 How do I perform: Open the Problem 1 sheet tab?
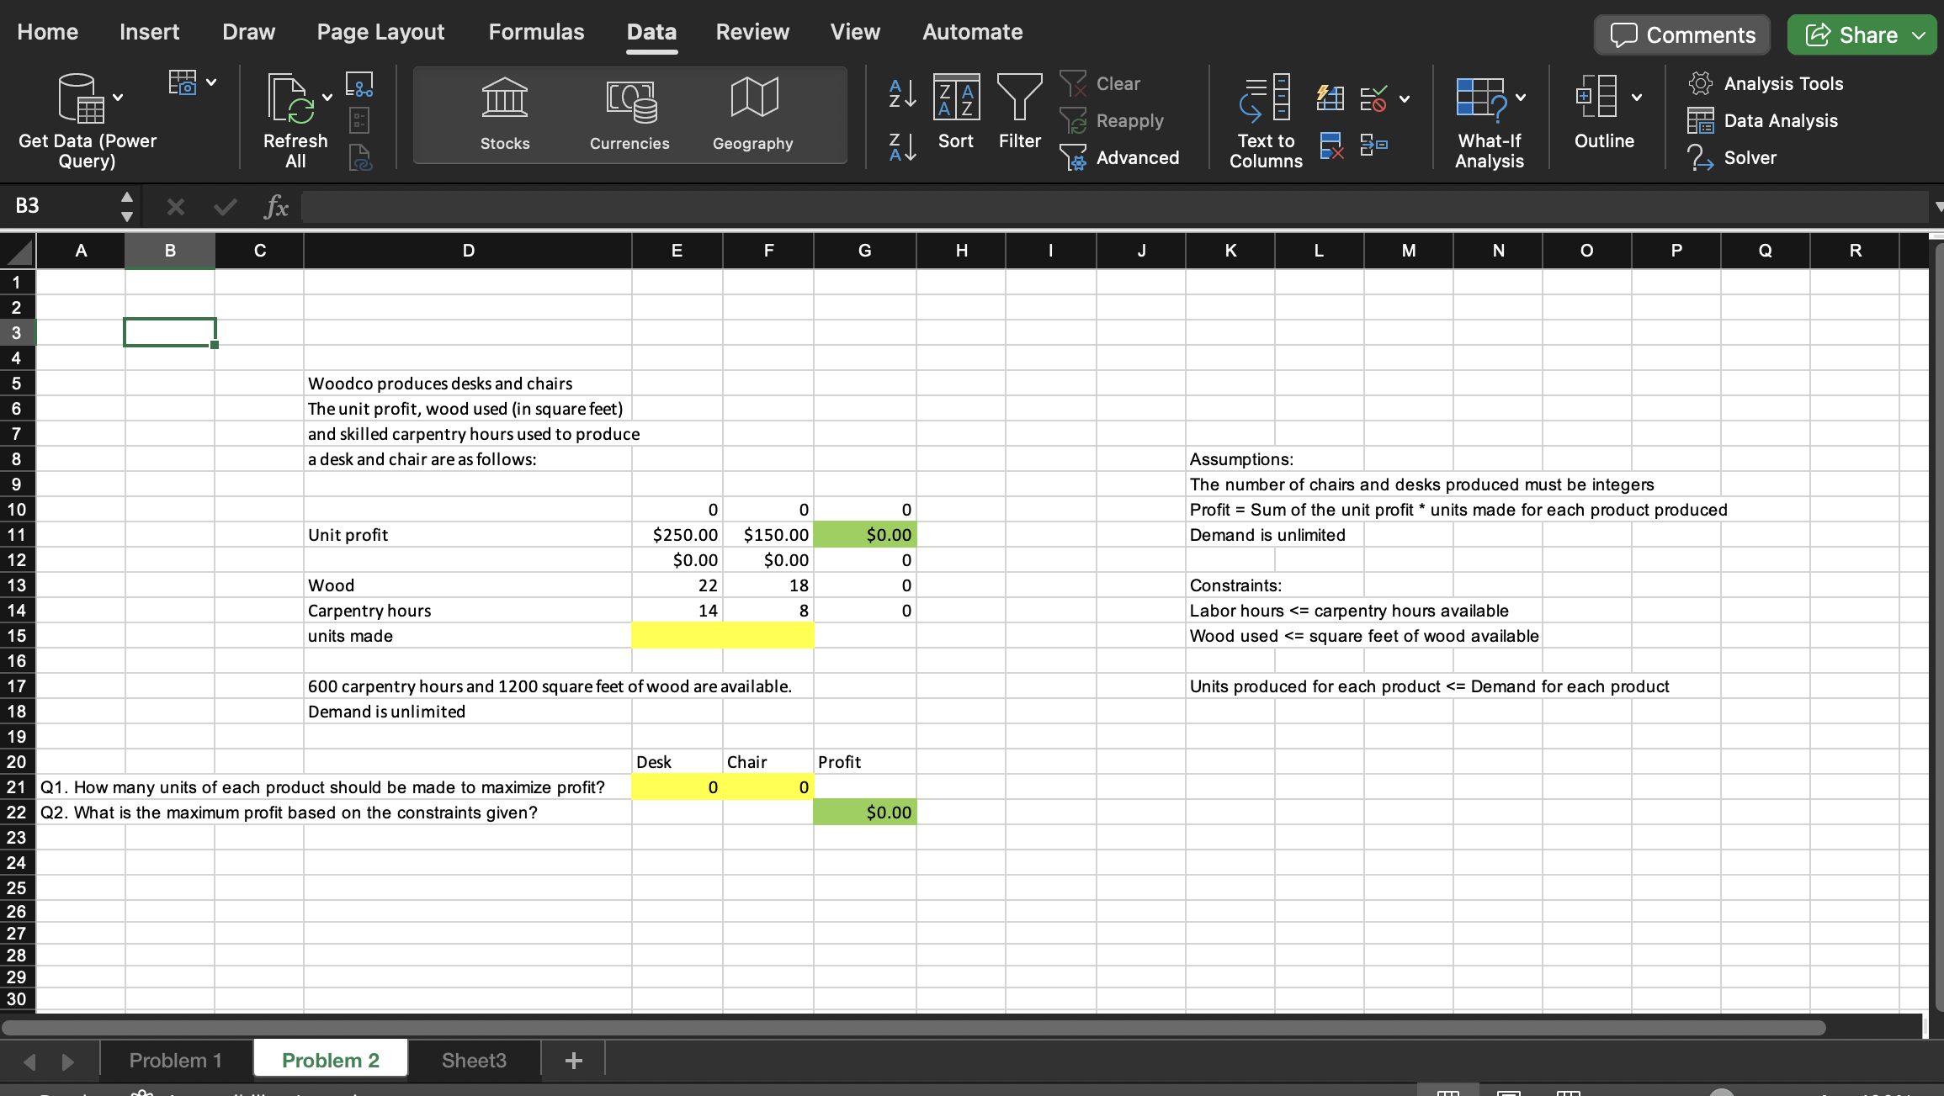pyautogui.click(x=175, y=1060)
